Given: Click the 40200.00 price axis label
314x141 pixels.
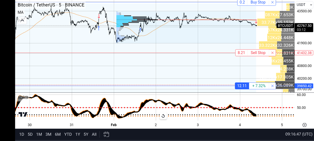Looking at the screenshot, I should click(x=304, y=78).
